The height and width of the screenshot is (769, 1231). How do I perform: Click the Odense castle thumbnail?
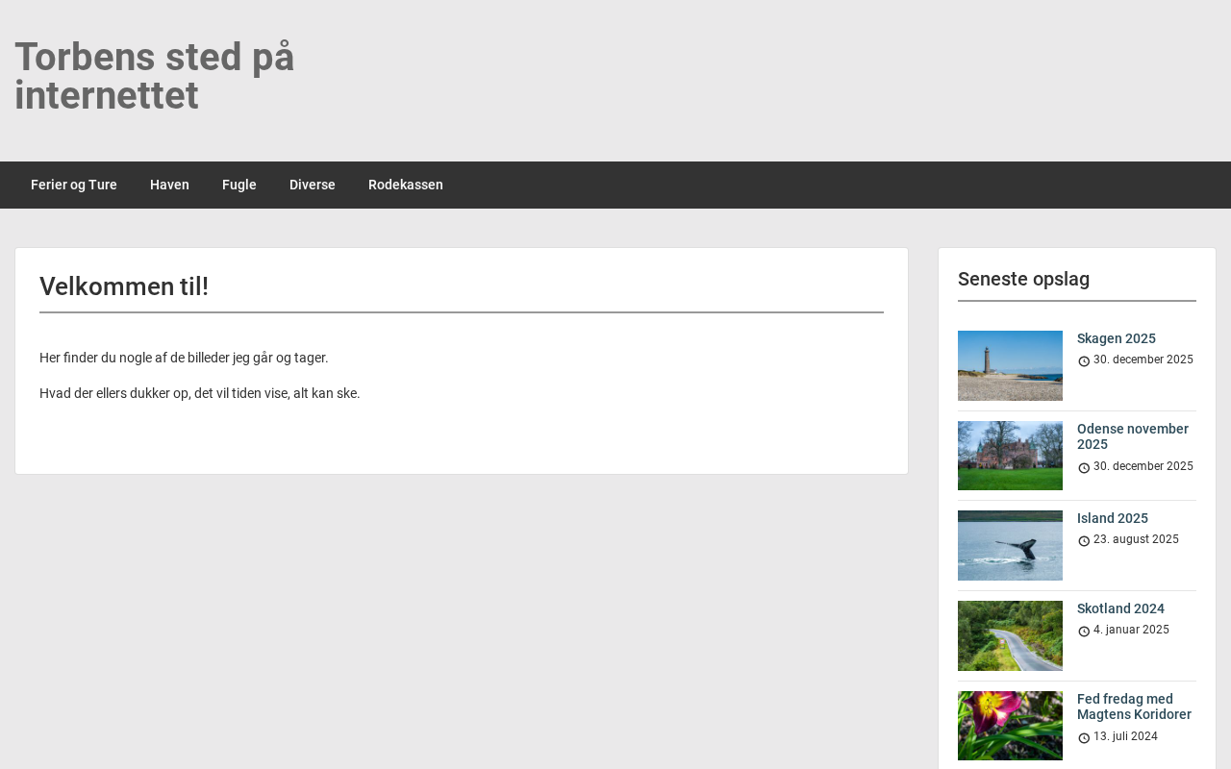(1010, 456)
